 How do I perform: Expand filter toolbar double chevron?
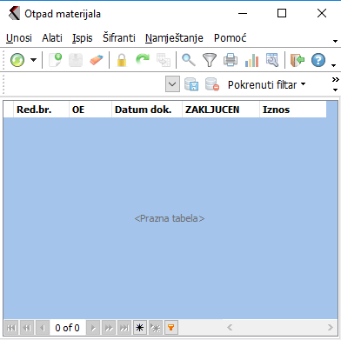(x=336, y=79)
